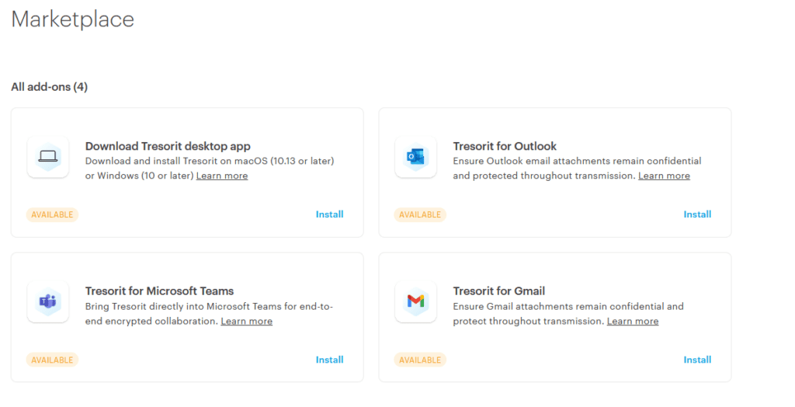Image resolution: width=795 pixels, height=407 pixels.
Task: Click the Microsoft Teams add-on icon
Action: [47, 302]
